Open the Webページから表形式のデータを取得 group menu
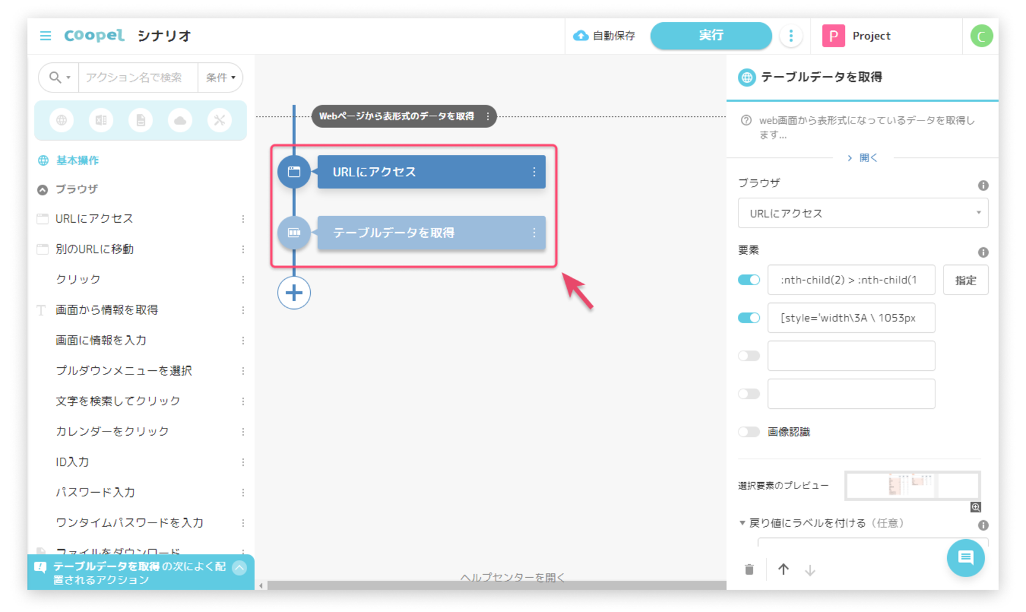1026x612 pixels. (488, 116)
